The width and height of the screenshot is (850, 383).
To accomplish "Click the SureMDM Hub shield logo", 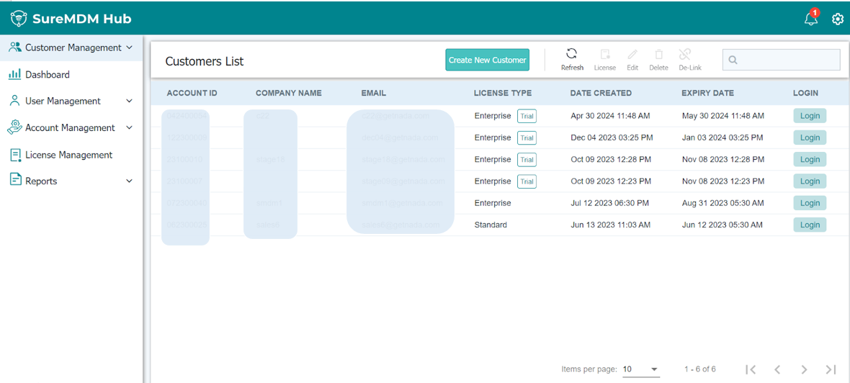I will (19, 19).
